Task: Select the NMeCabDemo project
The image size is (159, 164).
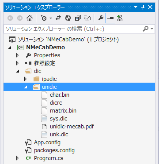Action: point(45,47)
